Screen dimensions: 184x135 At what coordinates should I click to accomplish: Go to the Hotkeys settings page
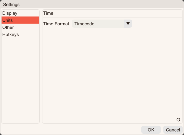click(20, 35)
